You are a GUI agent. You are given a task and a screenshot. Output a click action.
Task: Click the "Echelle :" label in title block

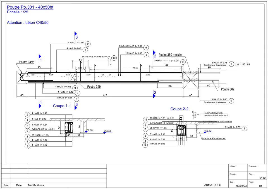233,174
